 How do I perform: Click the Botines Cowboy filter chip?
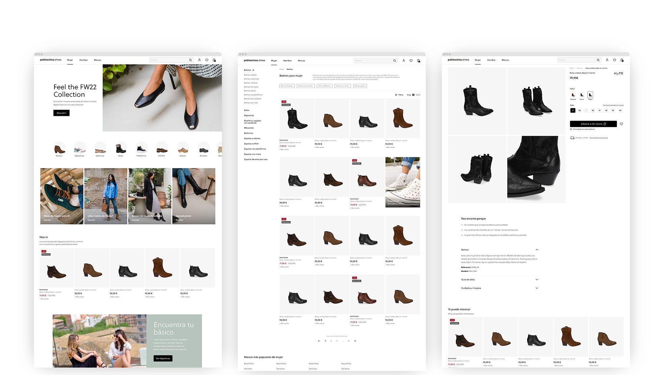287,86
